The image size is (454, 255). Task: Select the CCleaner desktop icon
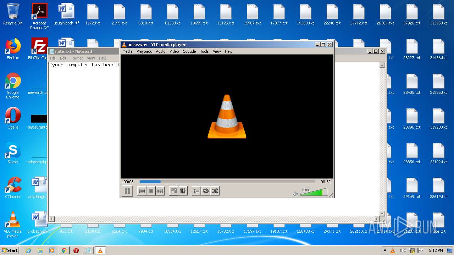pos(13,188)
